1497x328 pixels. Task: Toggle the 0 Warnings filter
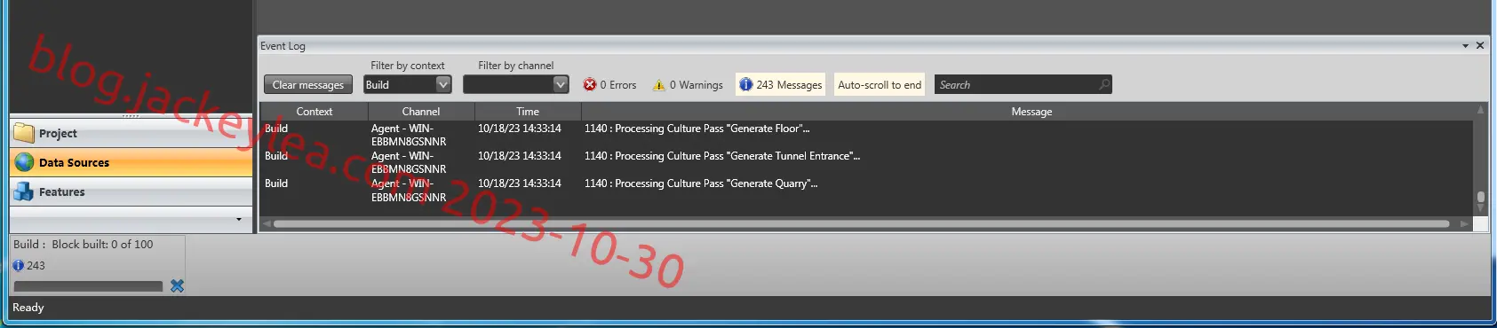click(688, 85)
